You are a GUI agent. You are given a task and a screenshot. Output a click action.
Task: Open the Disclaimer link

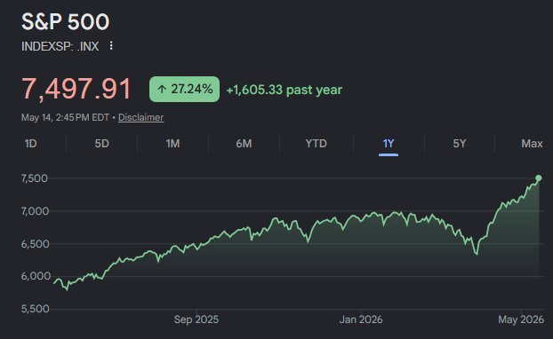pos(140,117)
